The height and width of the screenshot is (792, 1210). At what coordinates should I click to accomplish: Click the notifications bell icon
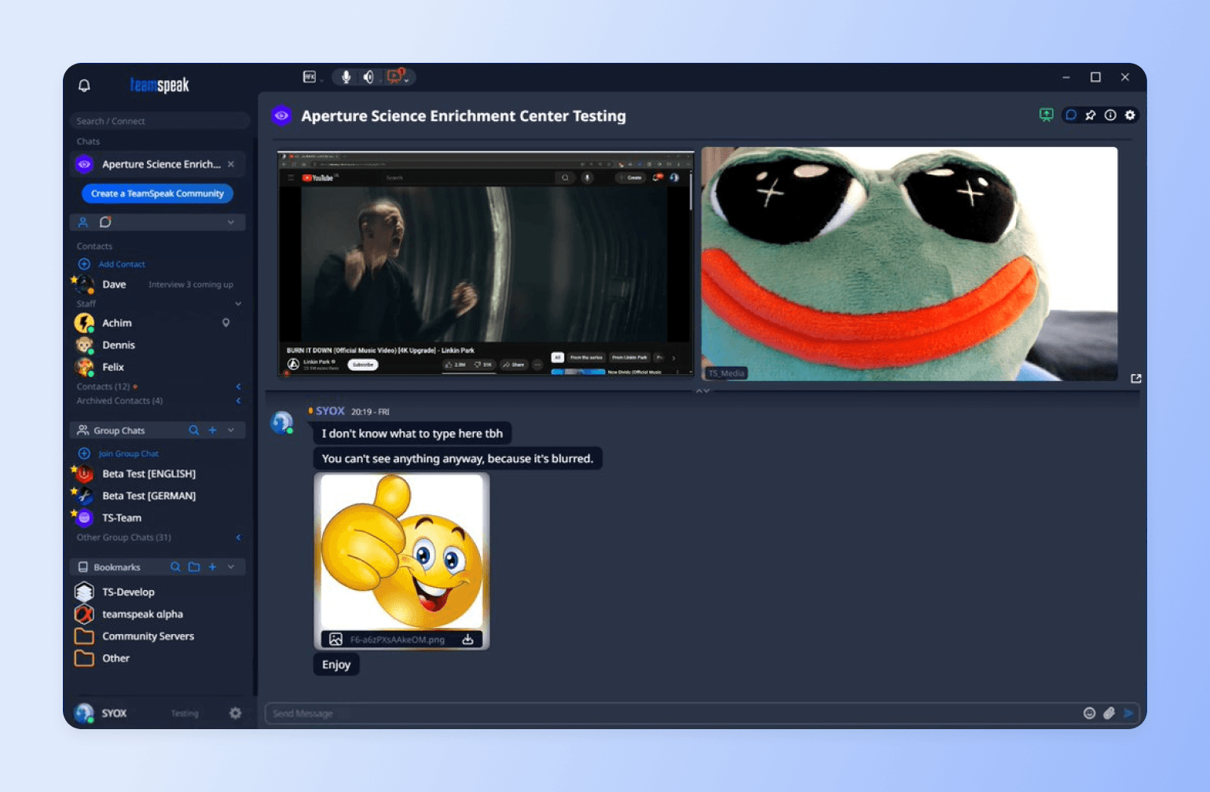tap(84, 85)
